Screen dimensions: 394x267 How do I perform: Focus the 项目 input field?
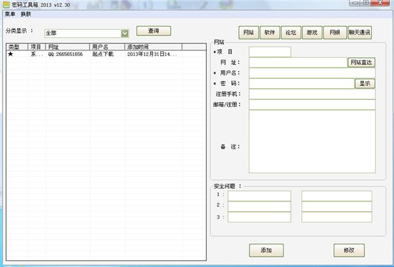[x=270, y=52]
